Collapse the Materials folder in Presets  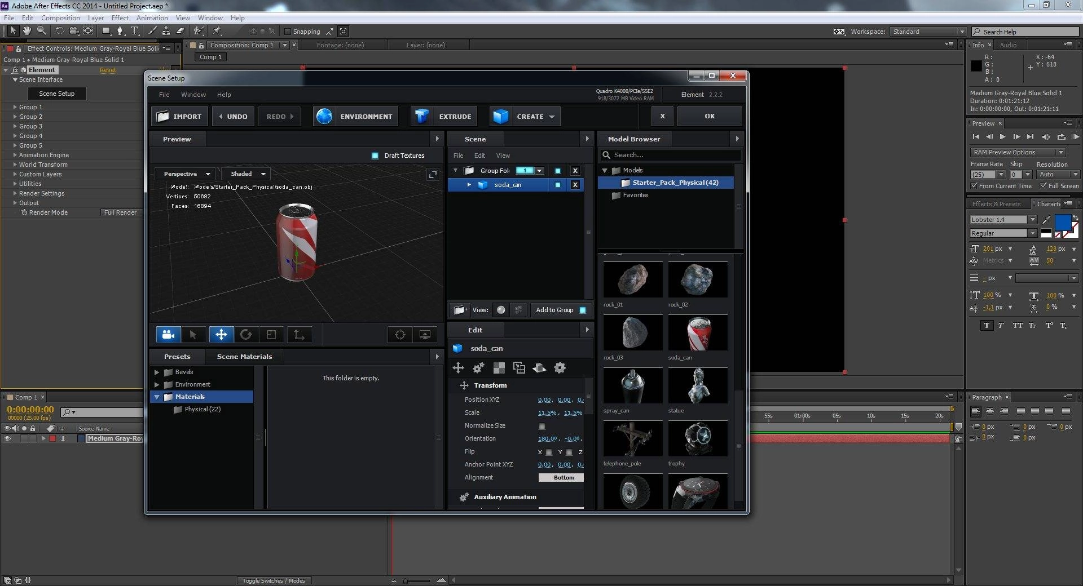coord(157,397)
